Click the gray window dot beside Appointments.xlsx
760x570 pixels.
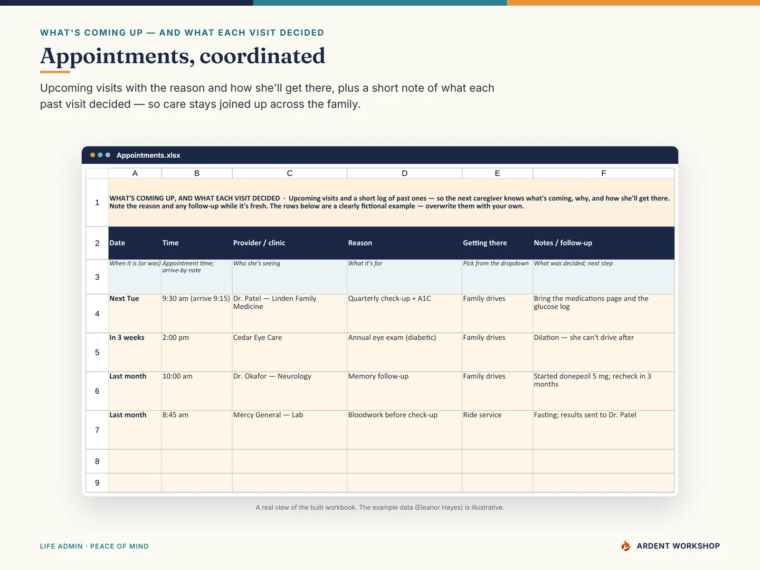108,155
